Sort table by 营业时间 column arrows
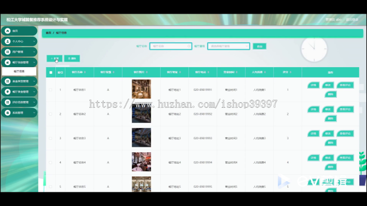The height and width of the screenshot is (206, 367). point(237,72)
